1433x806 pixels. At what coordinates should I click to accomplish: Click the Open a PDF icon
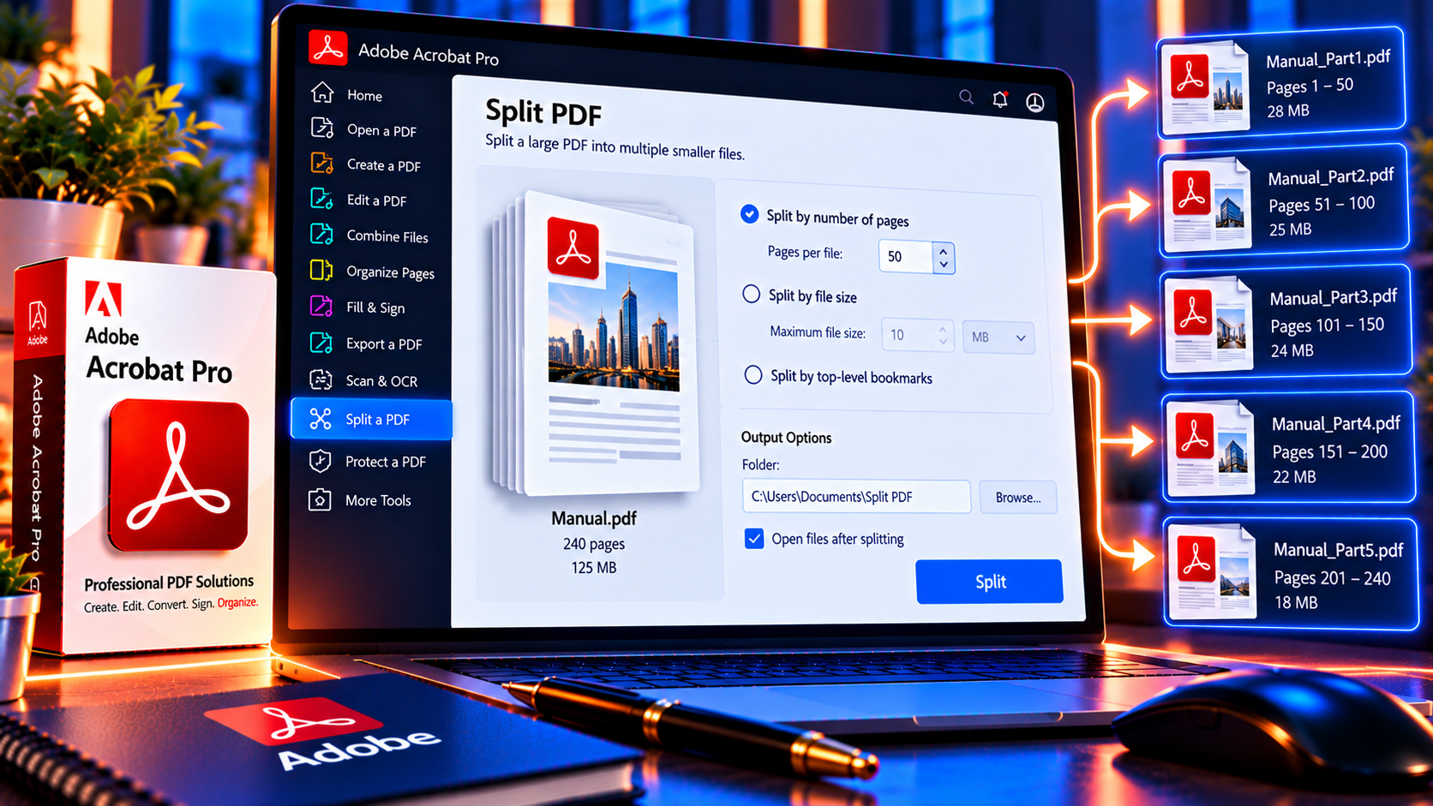(322, 128)
